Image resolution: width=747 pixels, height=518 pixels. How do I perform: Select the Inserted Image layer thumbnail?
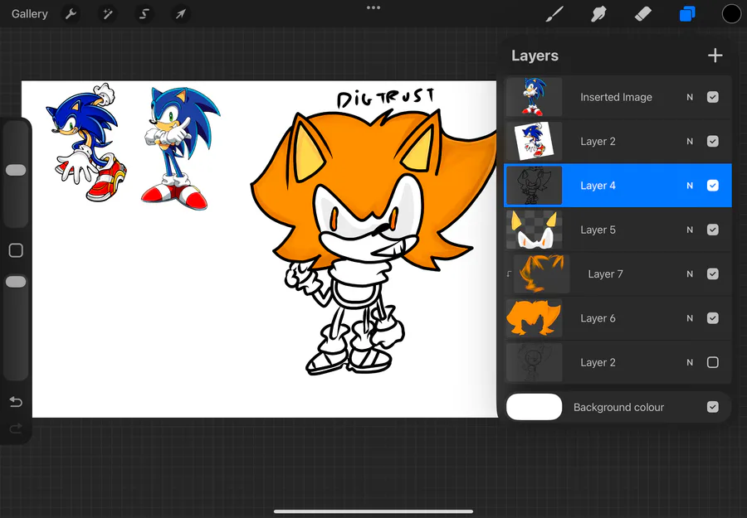[534, 97]
